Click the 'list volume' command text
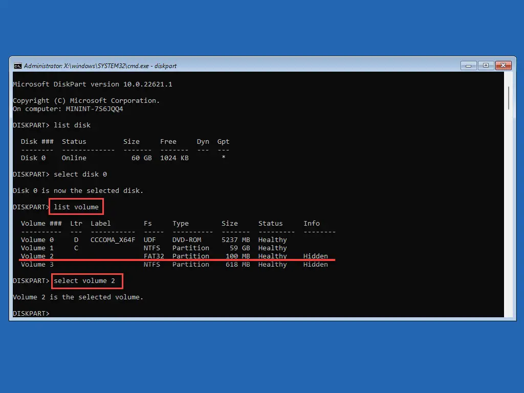The image size is (524, 393). click(x=76, y=207)
